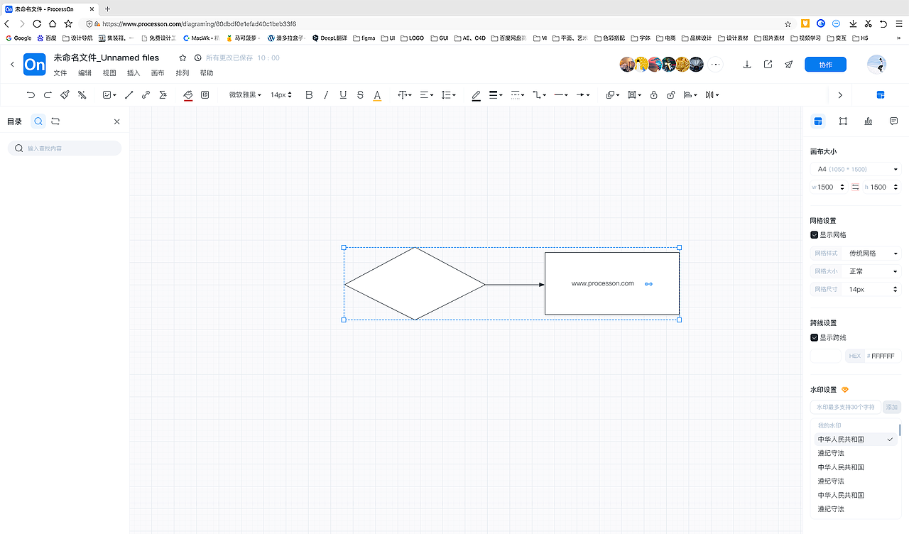Image resolution: width=909 pixels, height=534 pixels.
Task: Click the redo arrow in the toolbar
Action: 48,94
